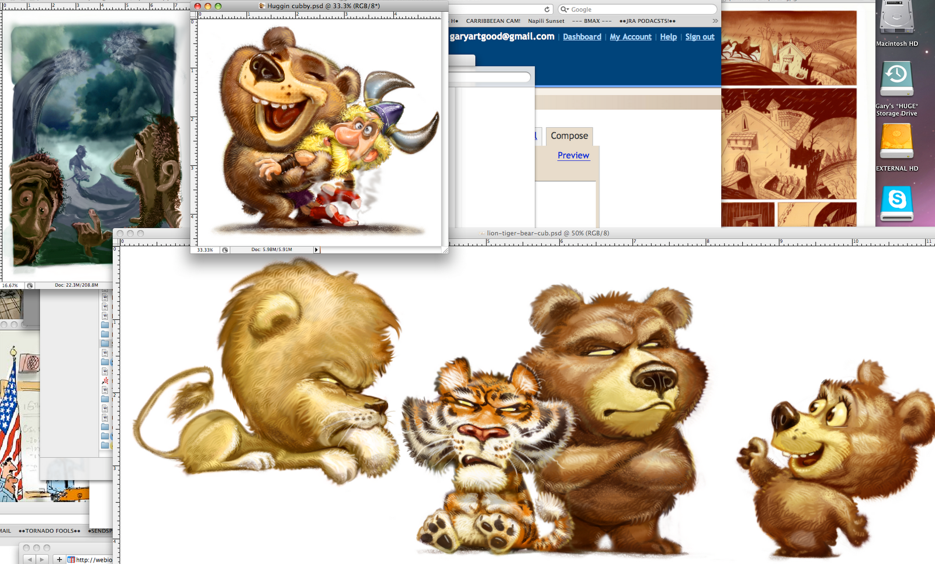Click Doc: 22.3M/208.8M status text

click(x=77, y=286)
